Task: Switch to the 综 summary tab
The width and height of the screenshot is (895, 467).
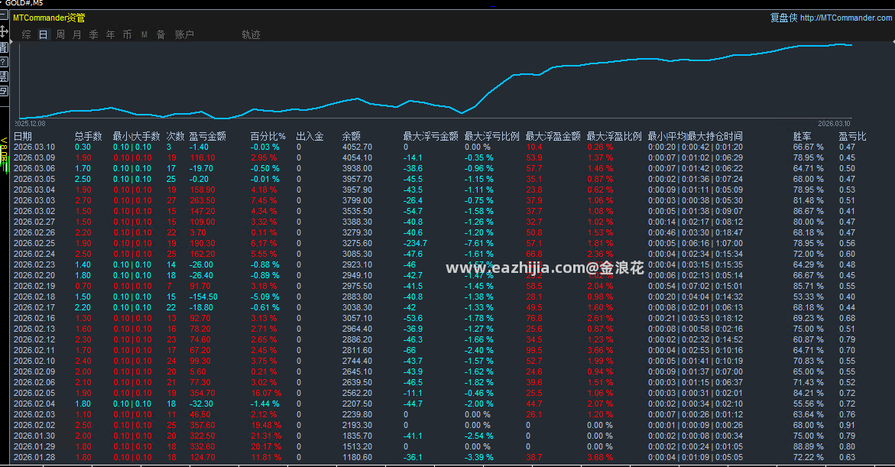Action: [26, 35]
